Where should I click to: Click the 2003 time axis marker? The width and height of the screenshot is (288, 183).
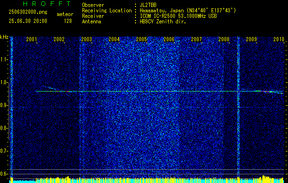[x=87, y=39]
